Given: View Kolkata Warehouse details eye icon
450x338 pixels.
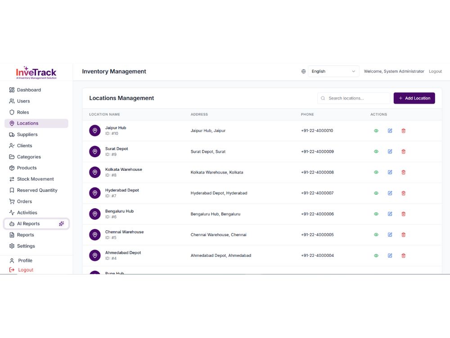Looking at the screenshot, I should pyautogui.click(x=376, y=173).
